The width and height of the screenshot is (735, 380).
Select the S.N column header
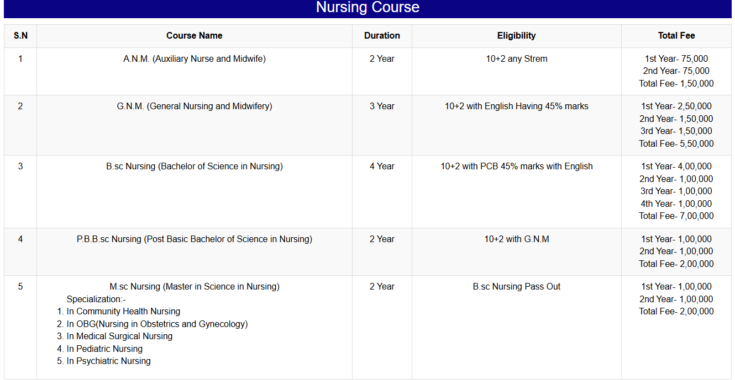[x=20, y=36]
